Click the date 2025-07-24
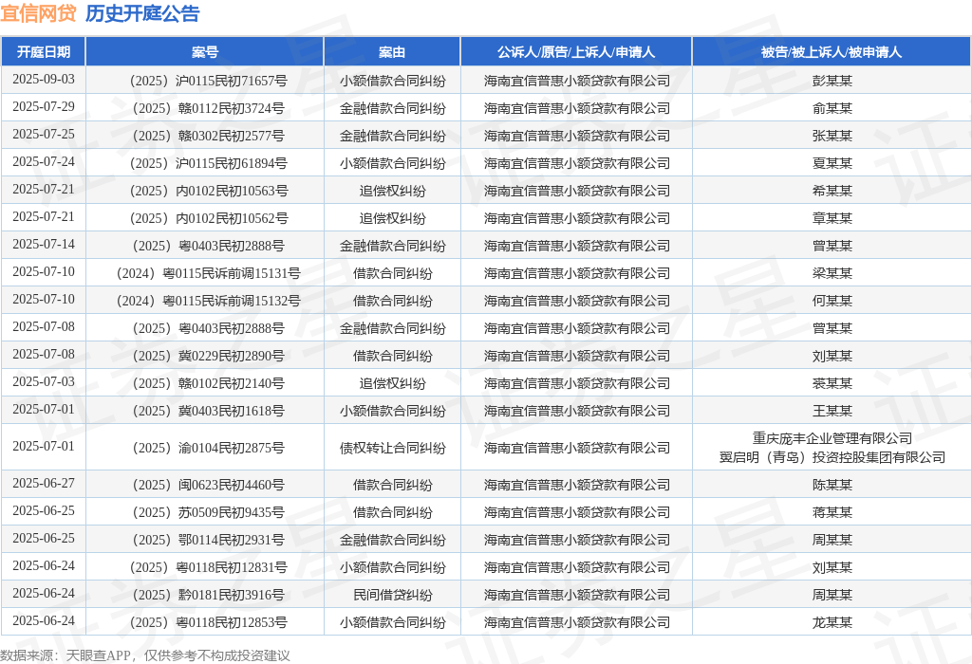This screenshot has width=972, height=664. (44, 161)
